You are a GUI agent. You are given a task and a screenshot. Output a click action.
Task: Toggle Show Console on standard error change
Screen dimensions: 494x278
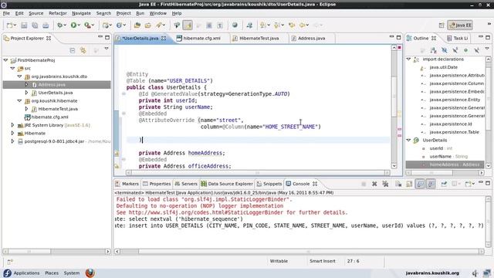(431, 184)
